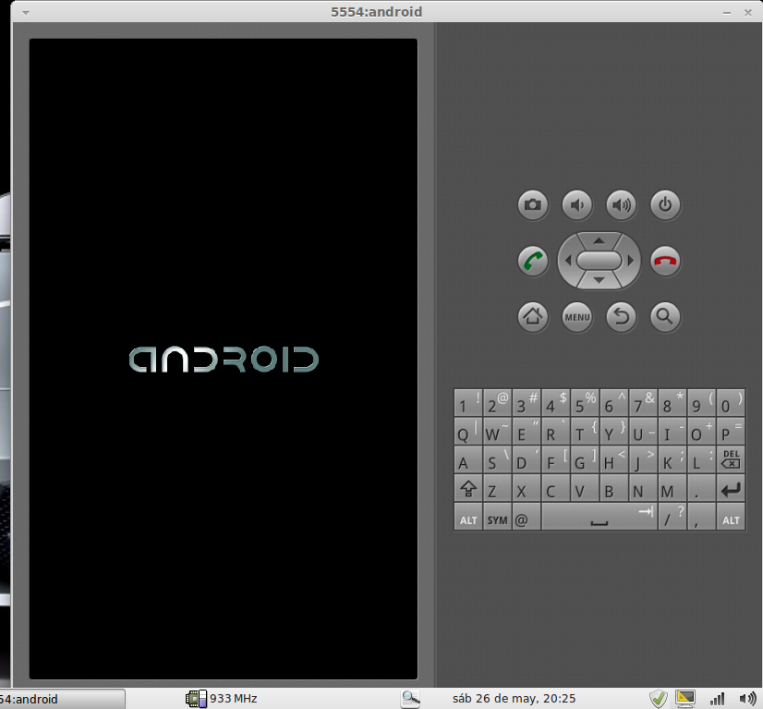Click the Y key
The width and height of the screenshot is (763, 709).
[614, 431]
